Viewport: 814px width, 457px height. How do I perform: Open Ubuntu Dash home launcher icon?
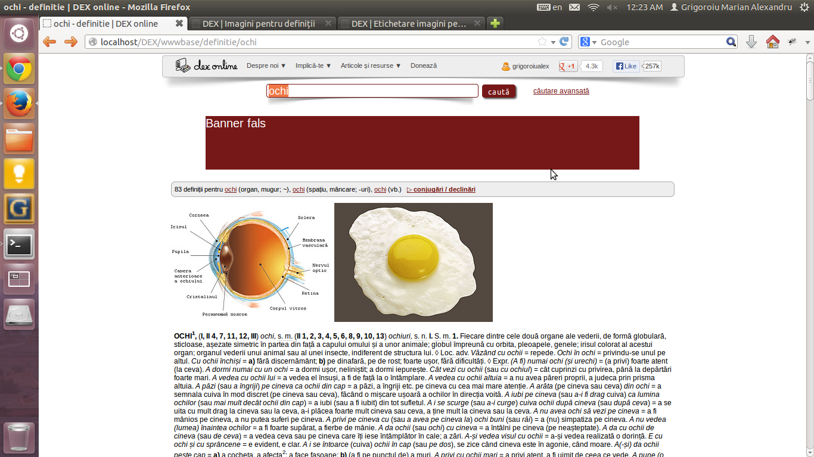tap(19, 33)
